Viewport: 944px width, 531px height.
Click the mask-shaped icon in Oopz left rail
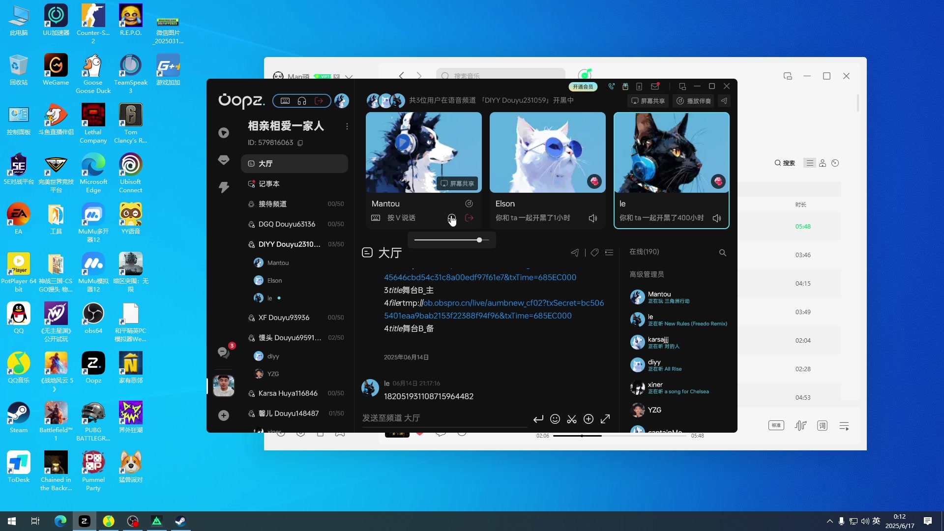point(224,160)
